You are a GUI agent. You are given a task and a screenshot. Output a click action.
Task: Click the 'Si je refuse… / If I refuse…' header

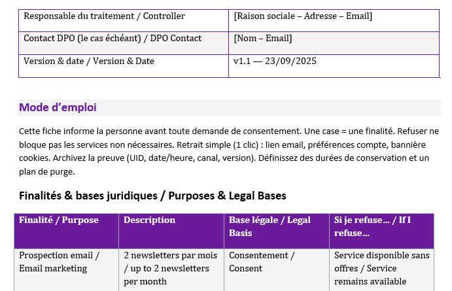tap(372, 226)
